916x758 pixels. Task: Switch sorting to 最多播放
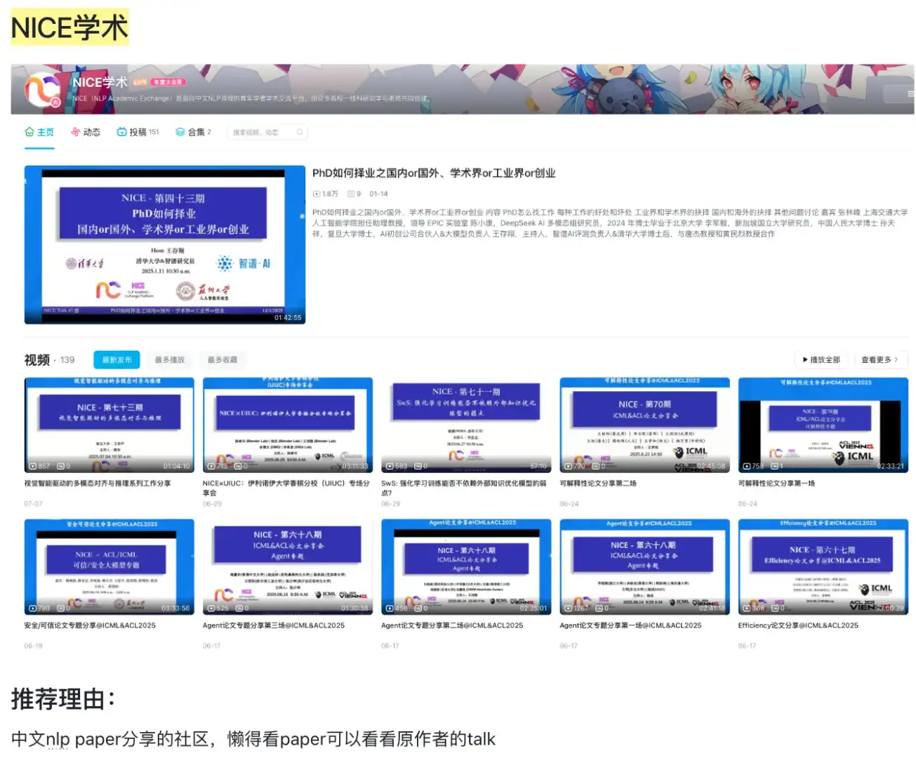point(171,359)
